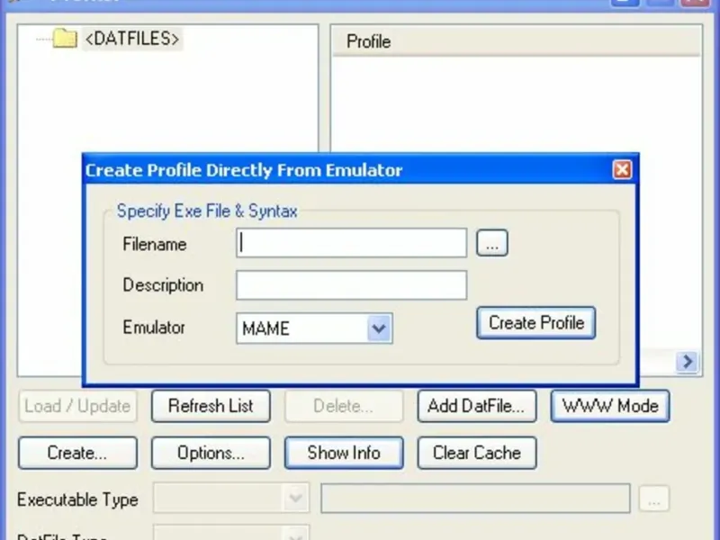Close the Create Profile dialog
720x540 pixels.
click(x=622, y=170)
